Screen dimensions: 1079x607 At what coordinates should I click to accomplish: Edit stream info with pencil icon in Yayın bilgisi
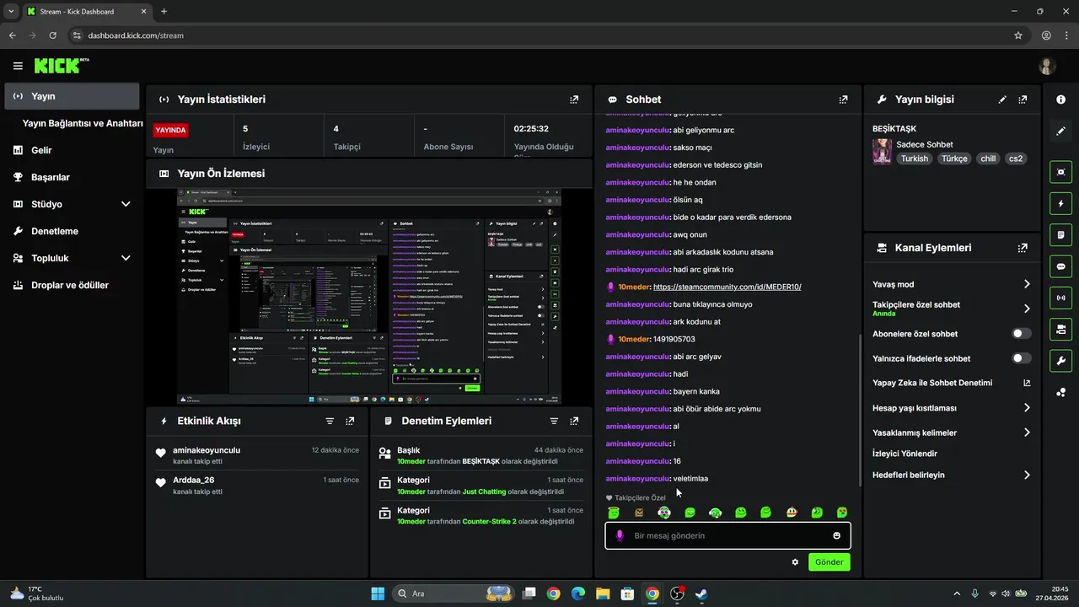(x=1002, y=99)
